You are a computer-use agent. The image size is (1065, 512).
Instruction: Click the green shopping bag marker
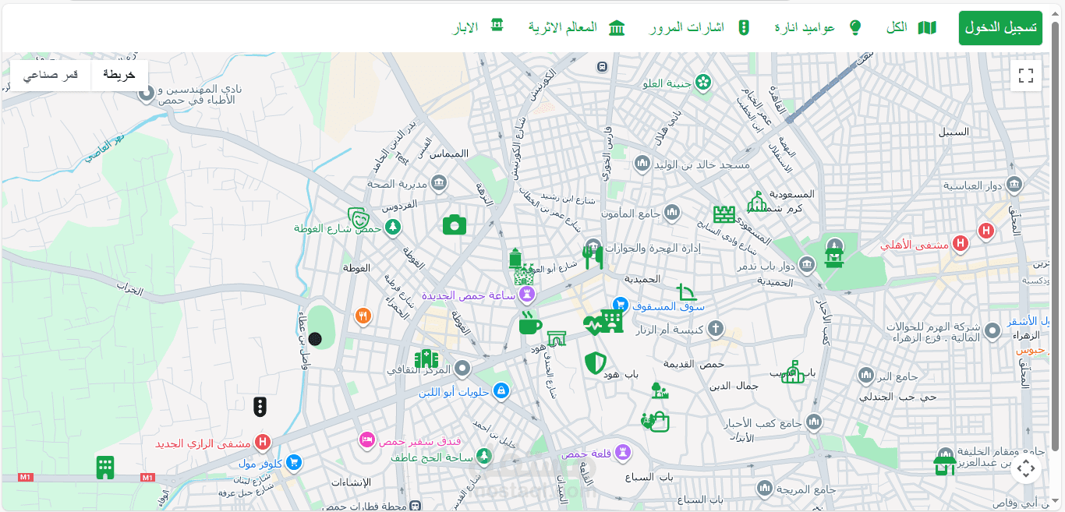coord(659,422)
